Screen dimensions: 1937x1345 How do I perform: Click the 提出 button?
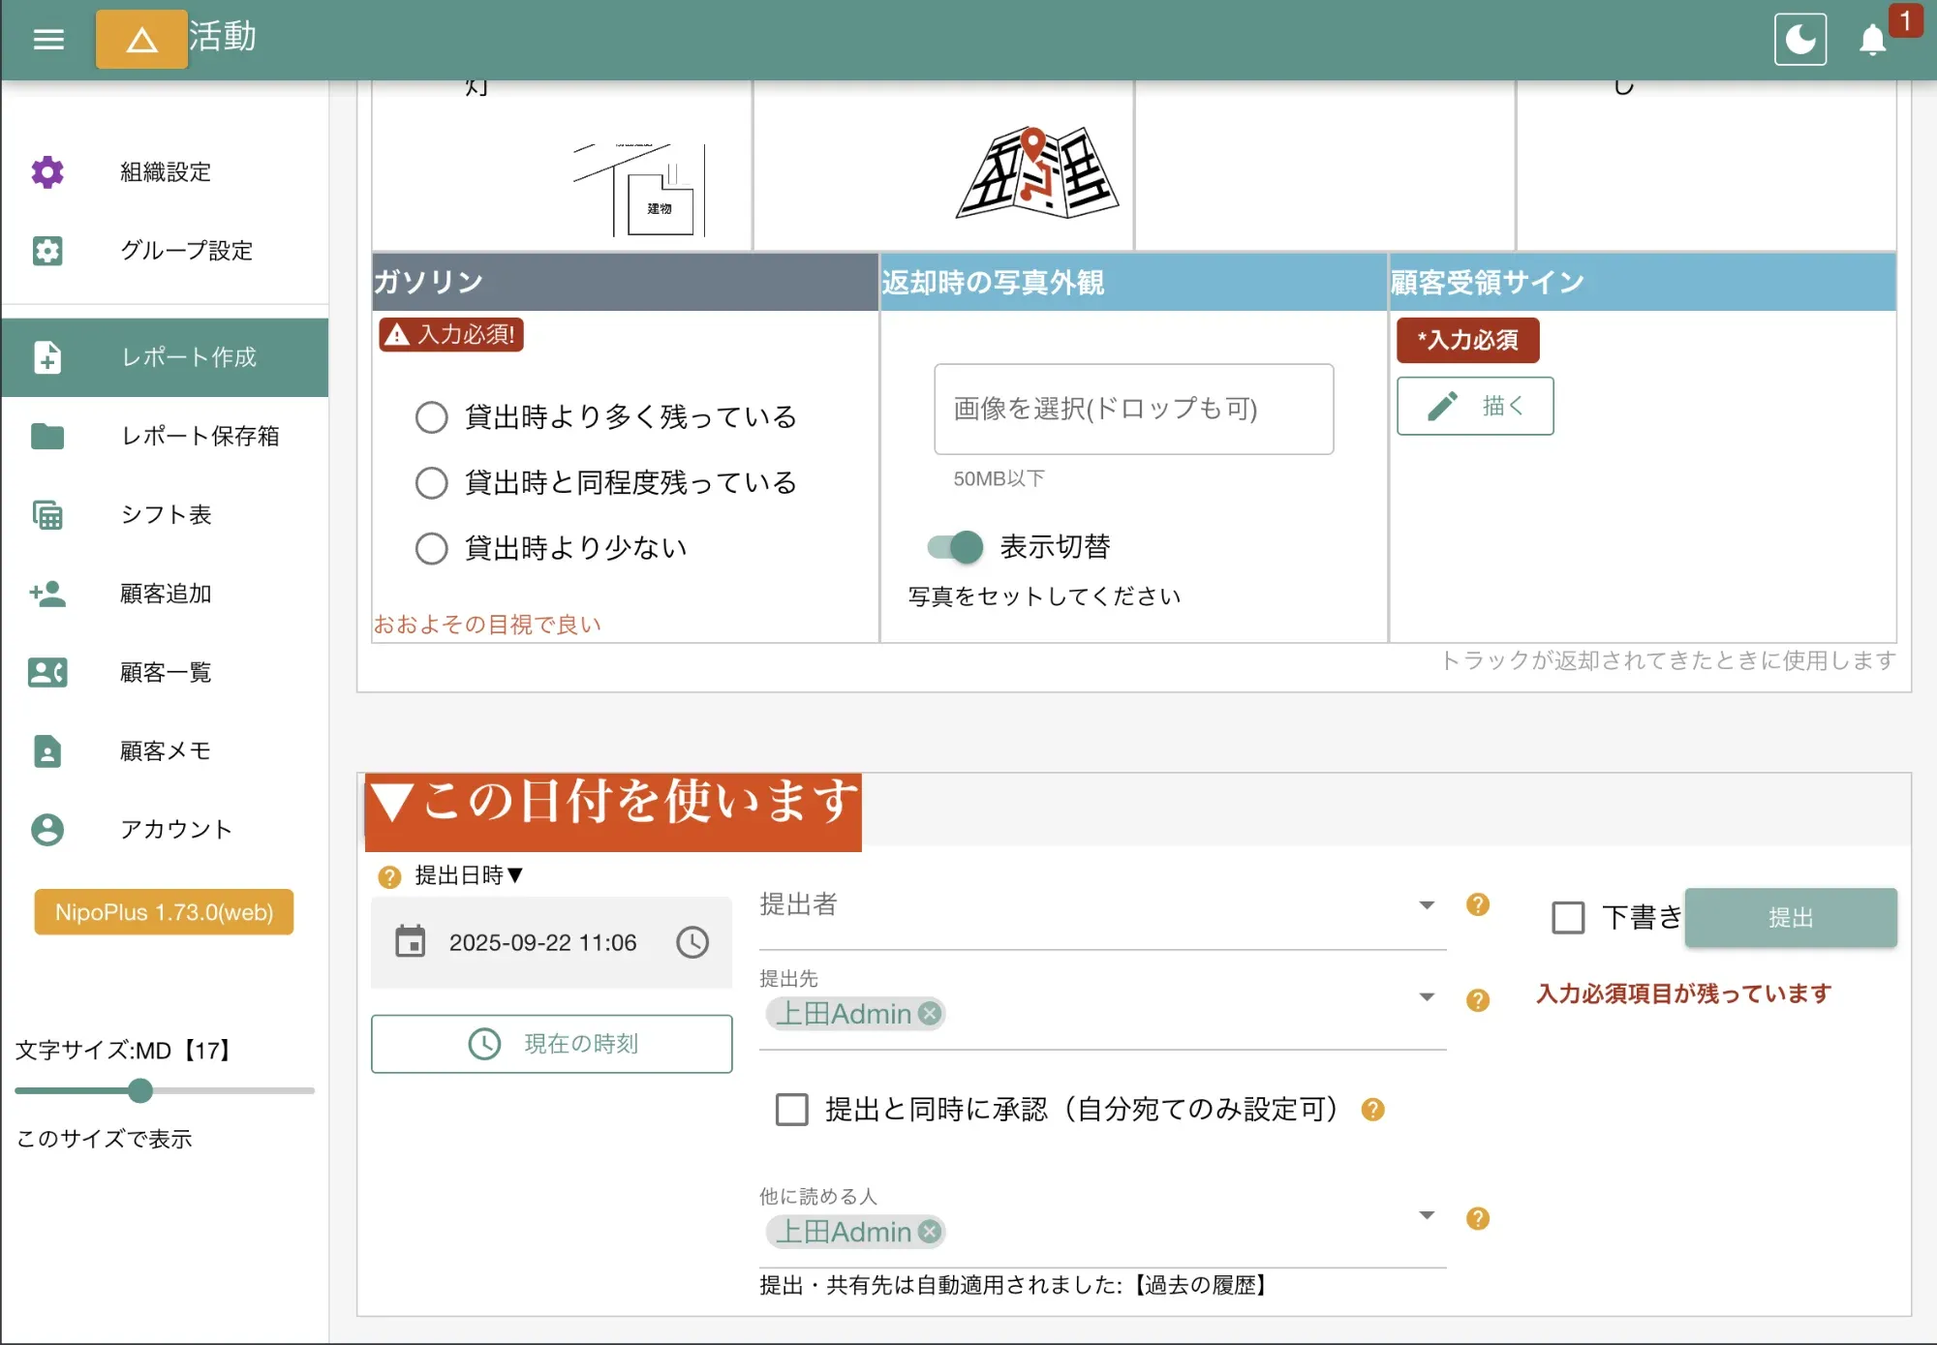[x=1790, y=917]
